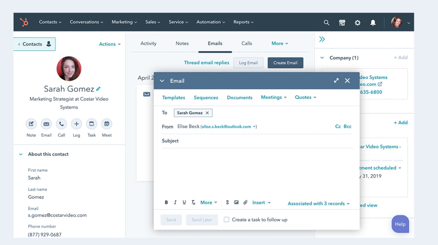Open Associated with 3 records dropdown

click(319, 204)
